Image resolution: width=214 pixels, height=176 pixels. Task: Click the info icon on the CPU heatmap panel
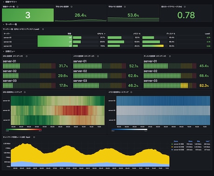click(x=25, y=92)
